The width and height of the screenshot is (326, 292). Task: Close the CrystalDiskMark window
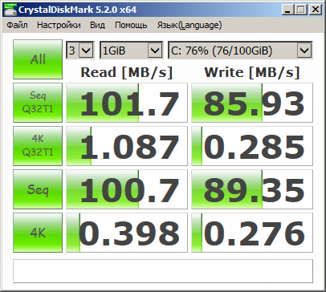pos(316,10)
